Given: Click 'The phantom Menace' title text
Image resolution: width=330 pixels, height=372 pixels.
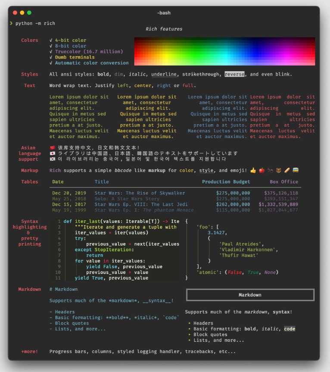Looking at the screenshot, I should [168, 210].
